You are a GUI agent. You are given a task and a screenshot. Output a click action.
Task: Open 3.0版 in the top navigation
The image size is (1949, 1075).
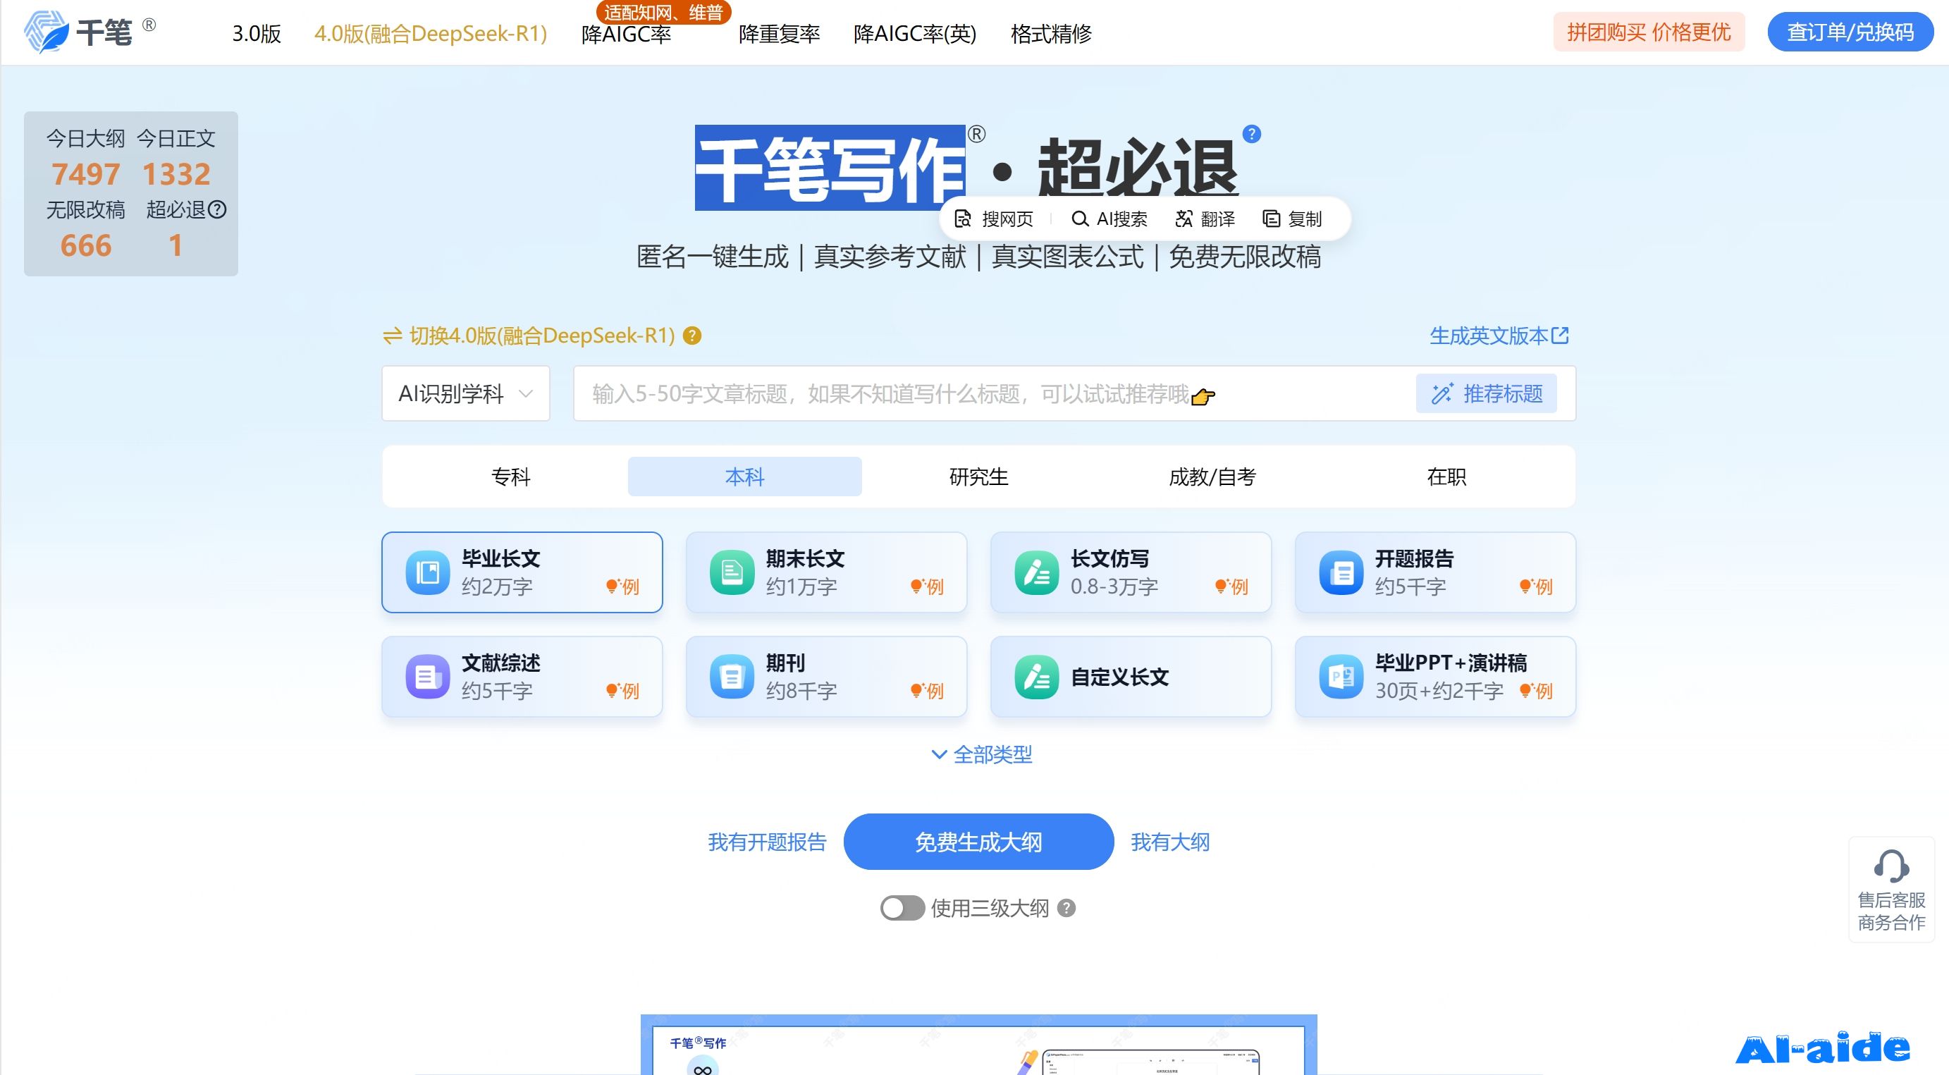[x=257, y=33]
